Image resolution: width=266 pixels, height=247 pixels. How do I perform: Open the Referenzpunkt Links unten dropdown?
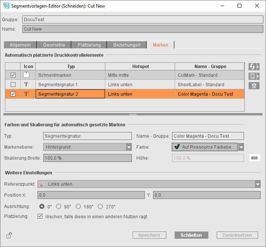click(x=149, y=184)
